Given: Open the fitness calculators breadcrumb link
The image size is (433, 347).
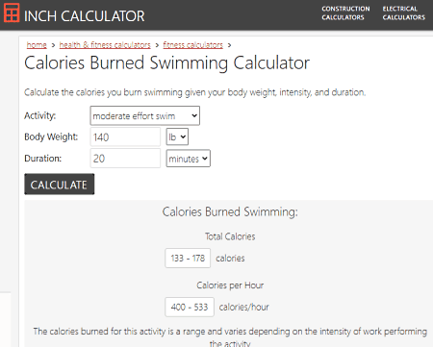Looking at the screenshot, I should pos(192,45).
